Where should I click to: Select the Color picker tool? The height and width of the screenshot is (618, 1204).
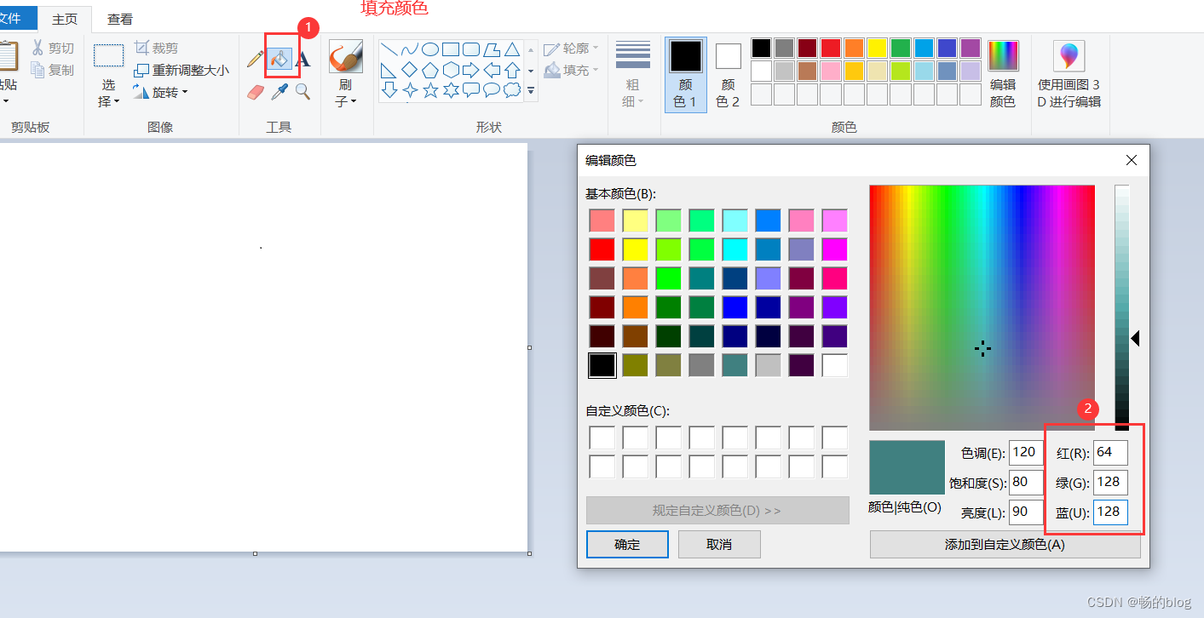(x=279, y=90)
